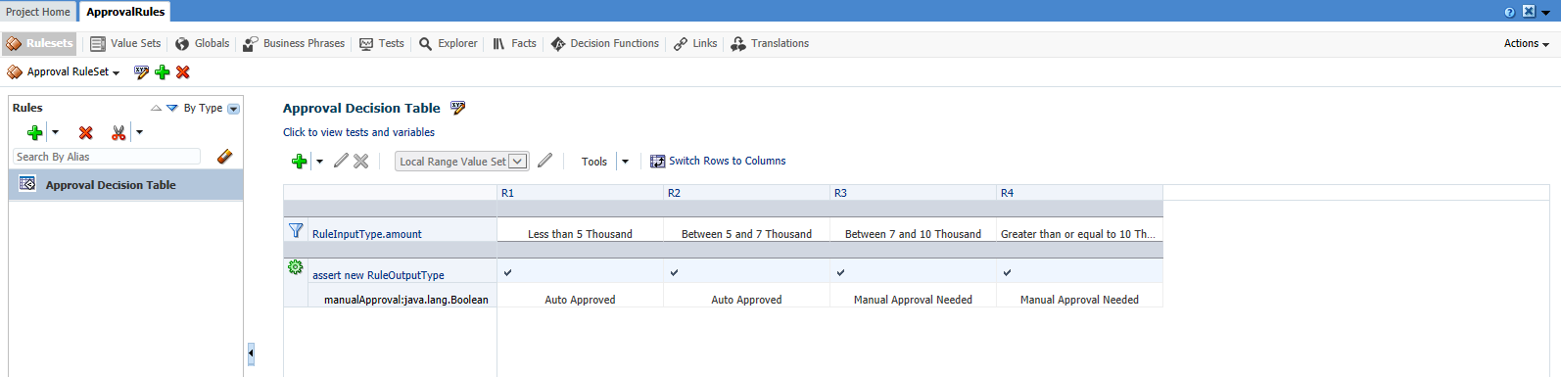Image resolution: width=1561 pixels, height=377 pixels.
Task: Collapse the Rules side panel splitter
Action: click(251, 353)
